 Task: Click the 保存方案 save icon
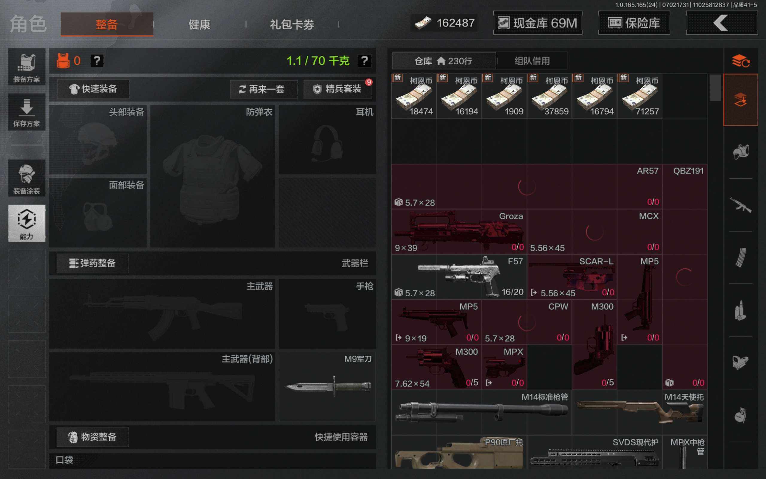[x=27, y=112]
